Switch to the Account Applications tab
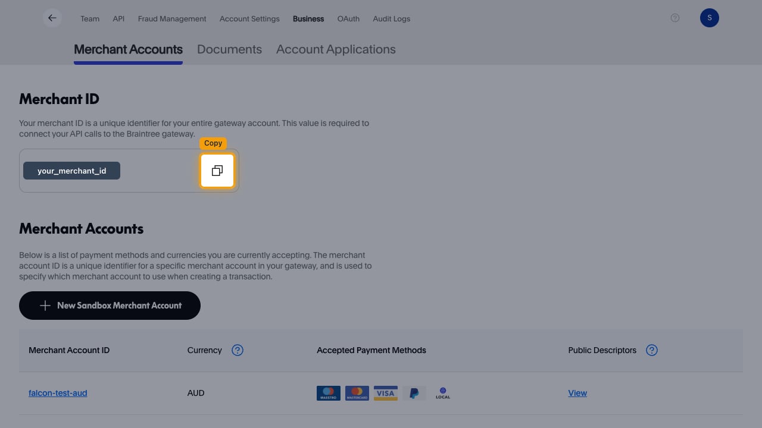Viewport: 762px width, 428px height. [336, 49]
